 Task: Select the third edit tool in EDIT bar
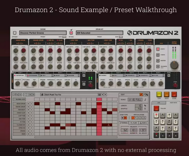[147, 94]
